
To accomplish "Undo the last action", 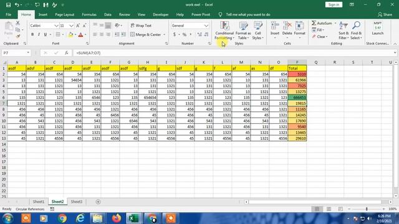I will (x=17, y=5).
